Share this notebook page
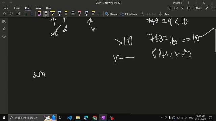The image size is (216, 121). coord(197,8)
